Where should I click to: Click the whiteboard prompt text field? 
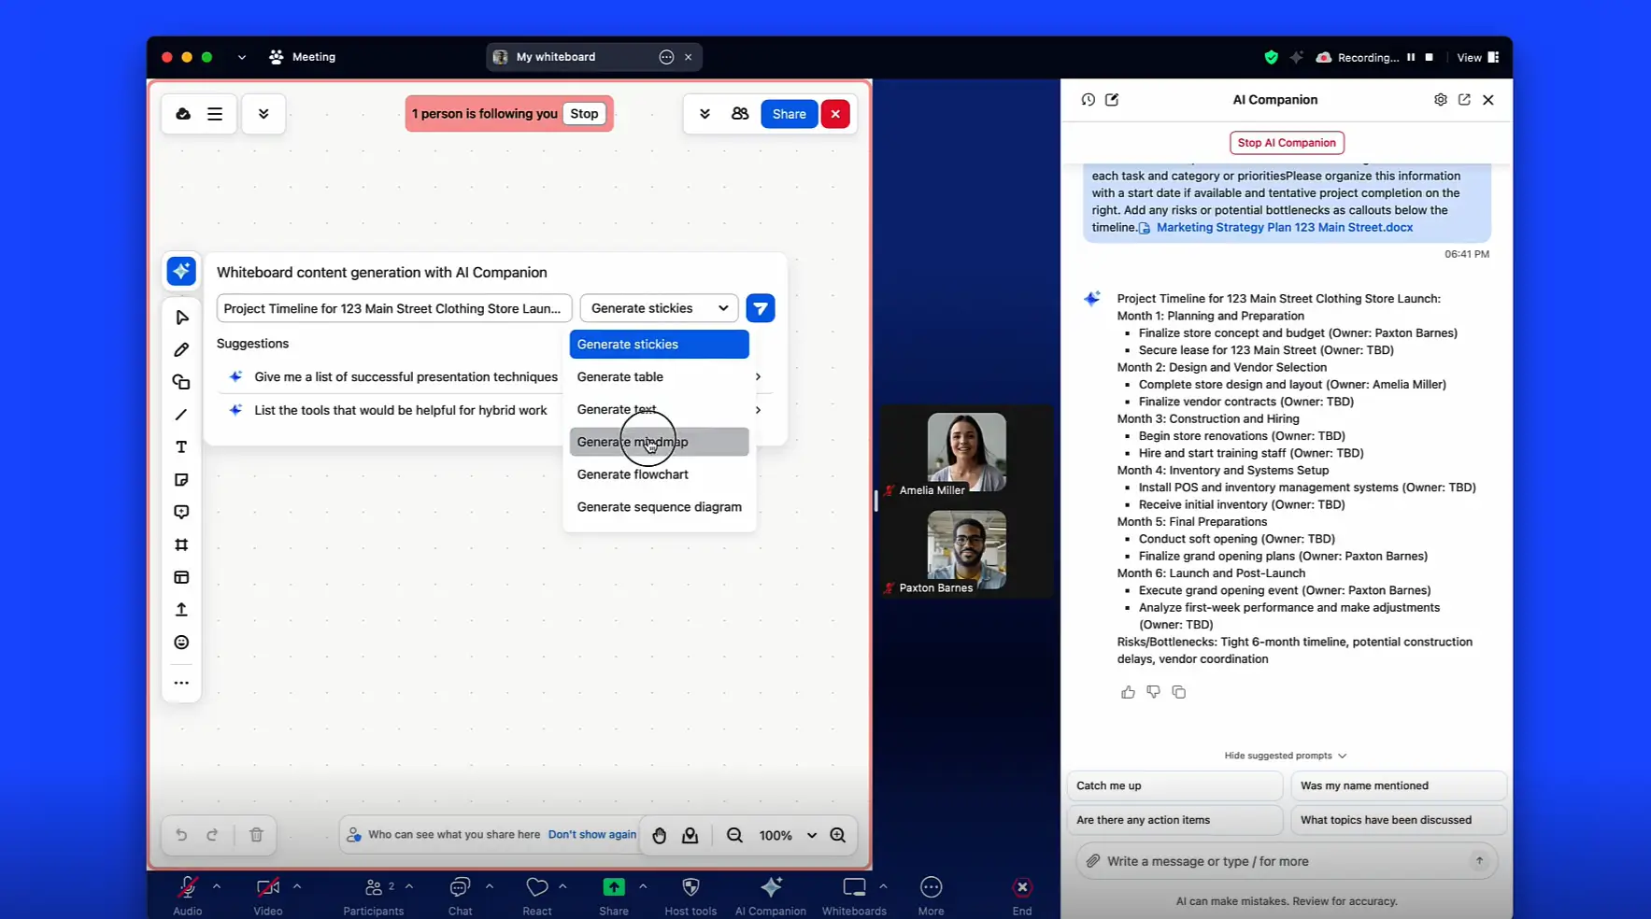click(393, 308)
